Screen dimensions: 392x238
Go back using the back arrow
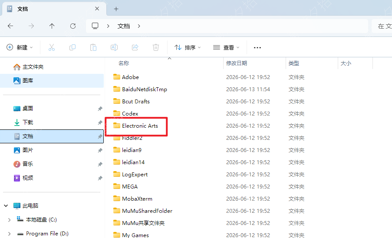pos(10,26)
